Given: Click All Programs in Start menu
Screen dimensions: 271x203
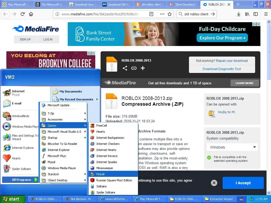Looking at the screenshot, I should (20, 180).
